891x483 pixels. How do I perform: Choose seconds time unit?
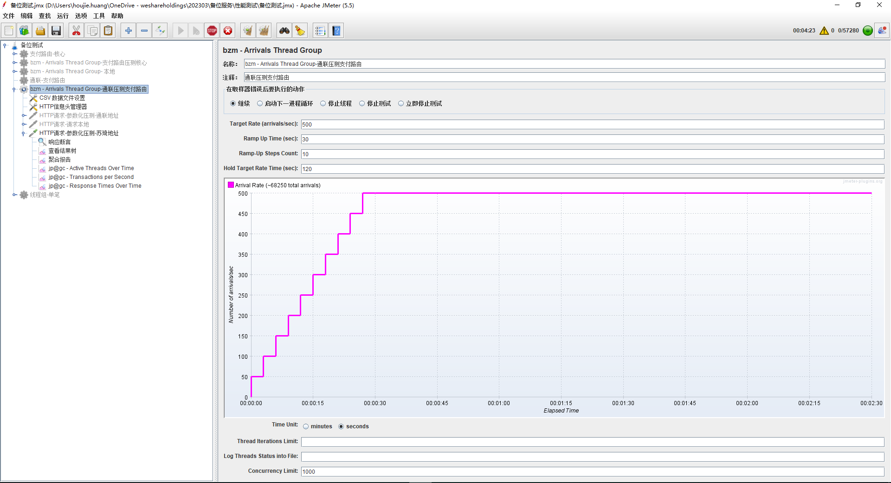(x=341, y=426)
